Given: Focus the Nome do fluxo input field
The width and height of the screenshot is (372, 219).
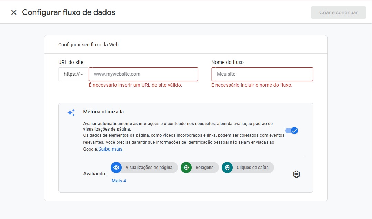Looking at the screenshot, I should (262, 74).
